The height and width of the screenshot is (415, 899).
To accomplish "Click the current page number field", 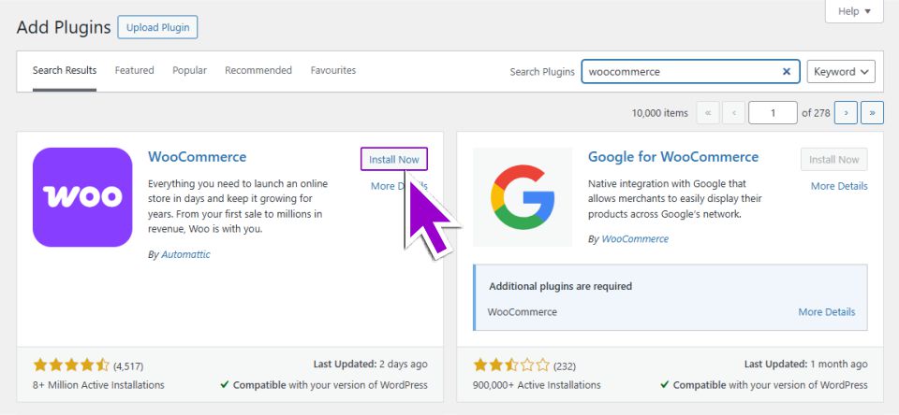I will pyautogui.click(x=773, y=113).
